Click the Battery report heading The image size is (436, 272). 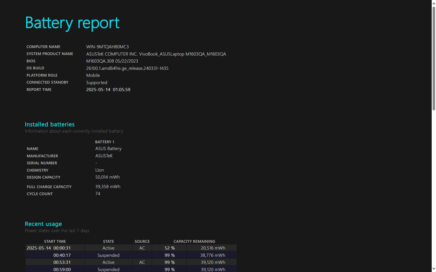click(x=72, y=23)
